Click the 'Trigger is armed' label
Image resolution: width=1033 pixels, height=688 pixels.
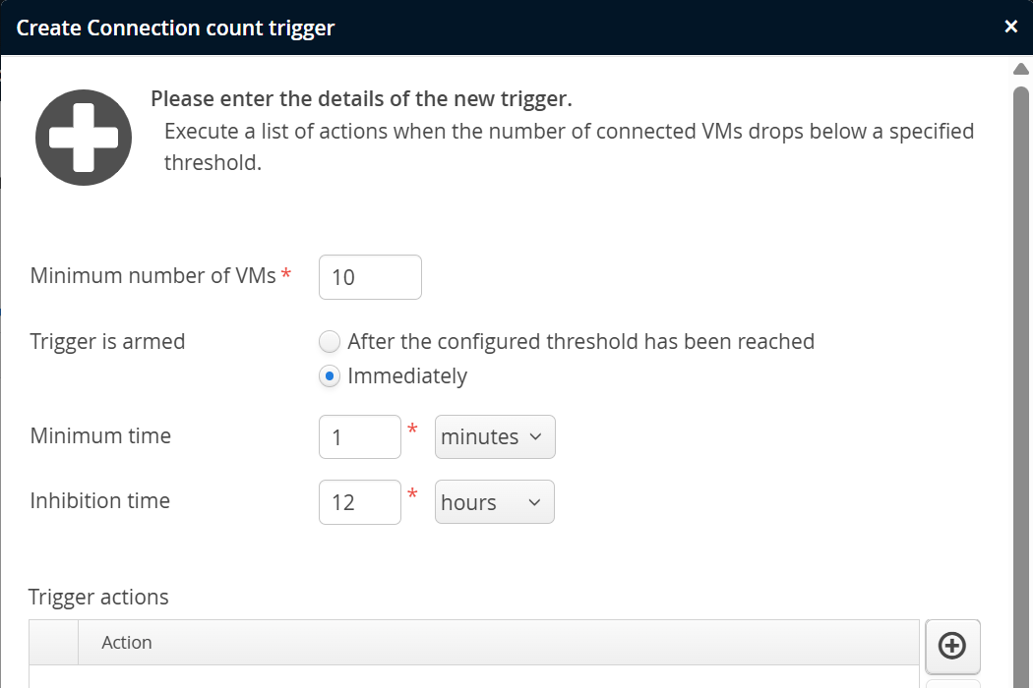(x=107, y=342)
